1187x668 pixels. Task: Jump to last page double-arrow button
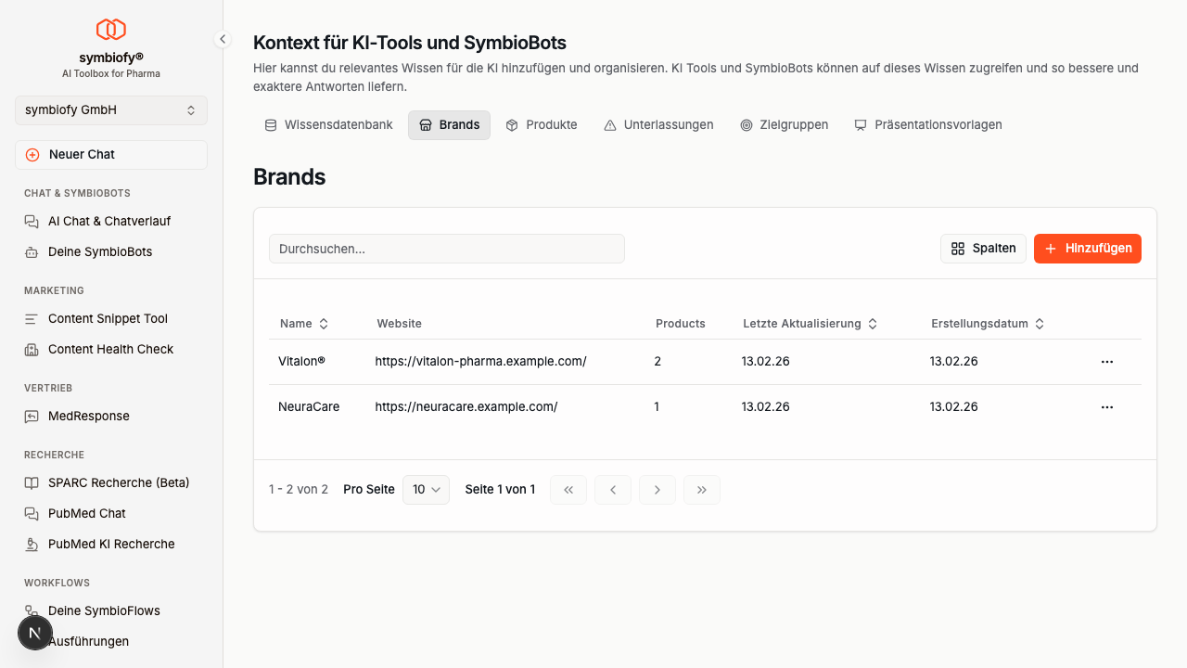702,490
